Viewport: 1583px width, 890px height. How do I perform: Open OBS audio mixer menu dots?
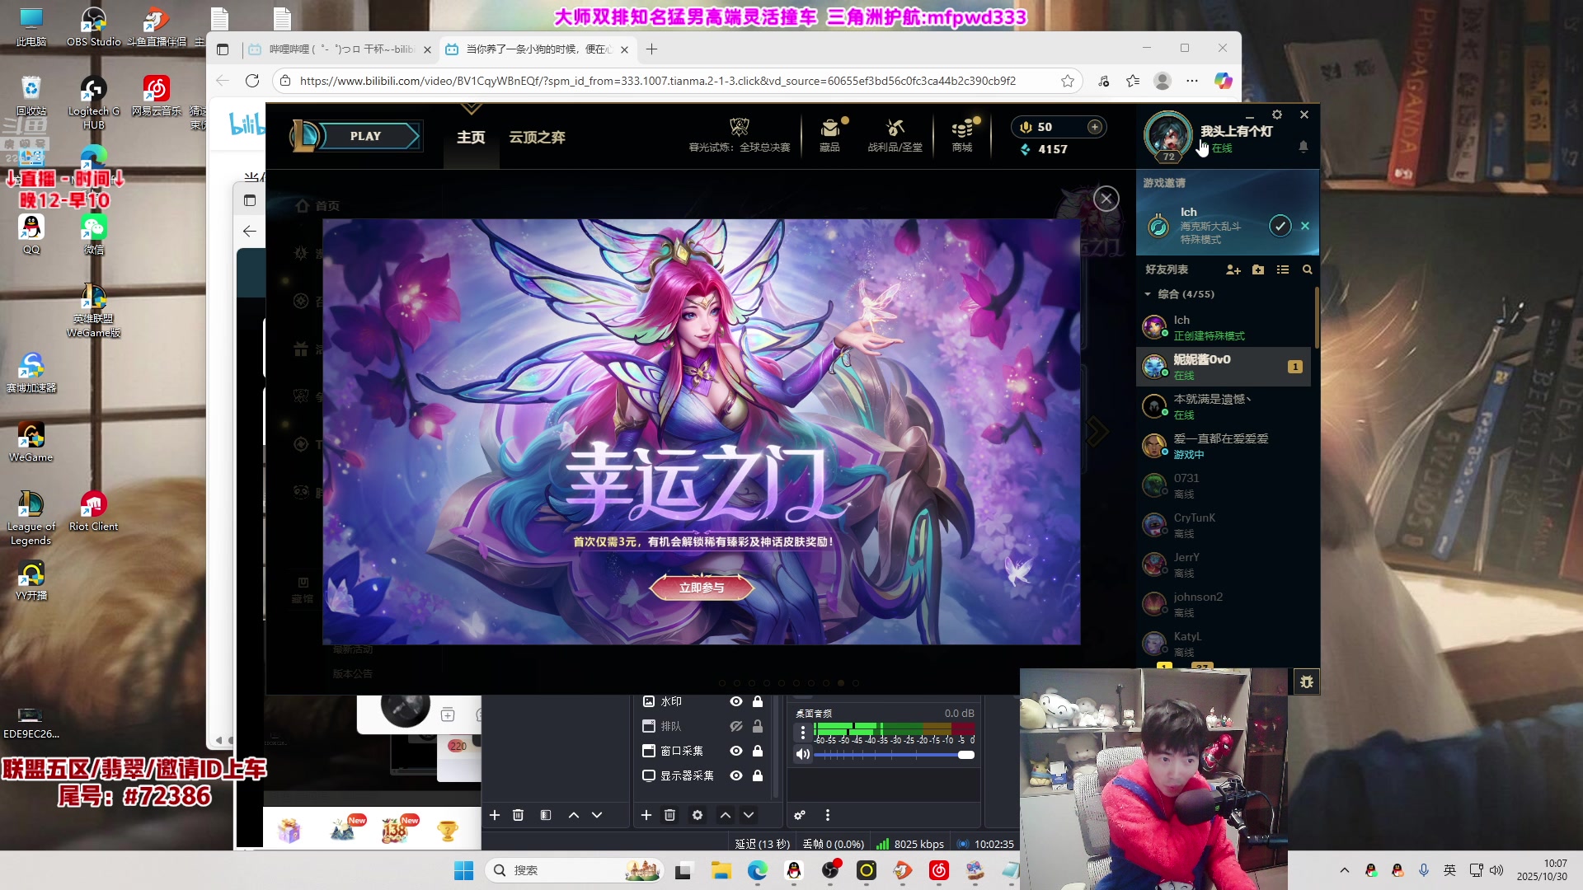tap(828, 815)
